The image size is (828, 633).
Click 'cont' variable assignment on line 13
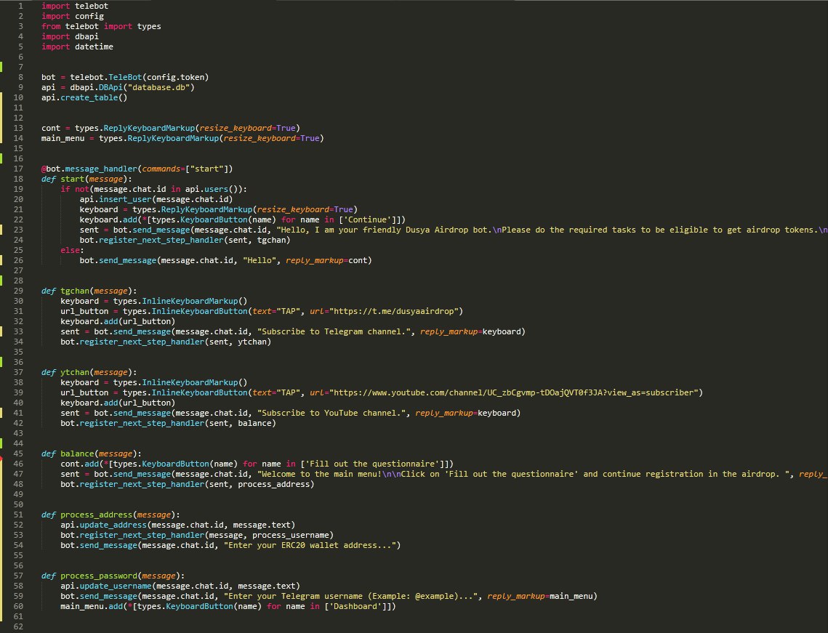tap(51, 128)
